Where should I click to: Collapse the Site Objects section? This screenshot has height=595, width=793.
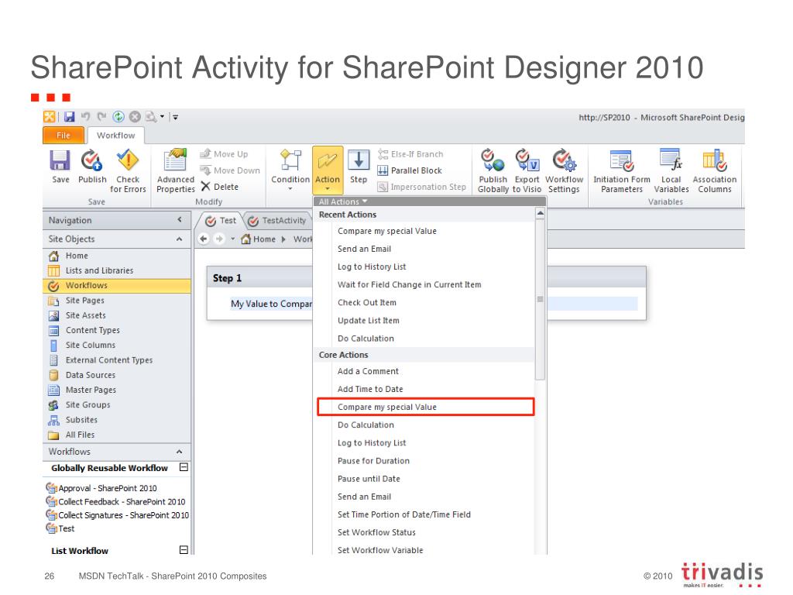[x=179, y=239]
